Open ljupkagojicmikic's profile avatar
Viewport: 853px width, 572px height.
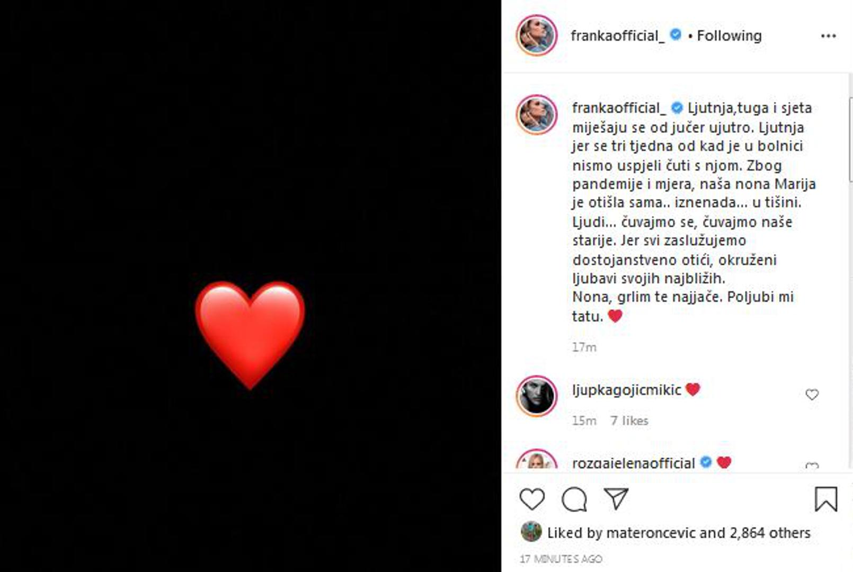[537, 396]
